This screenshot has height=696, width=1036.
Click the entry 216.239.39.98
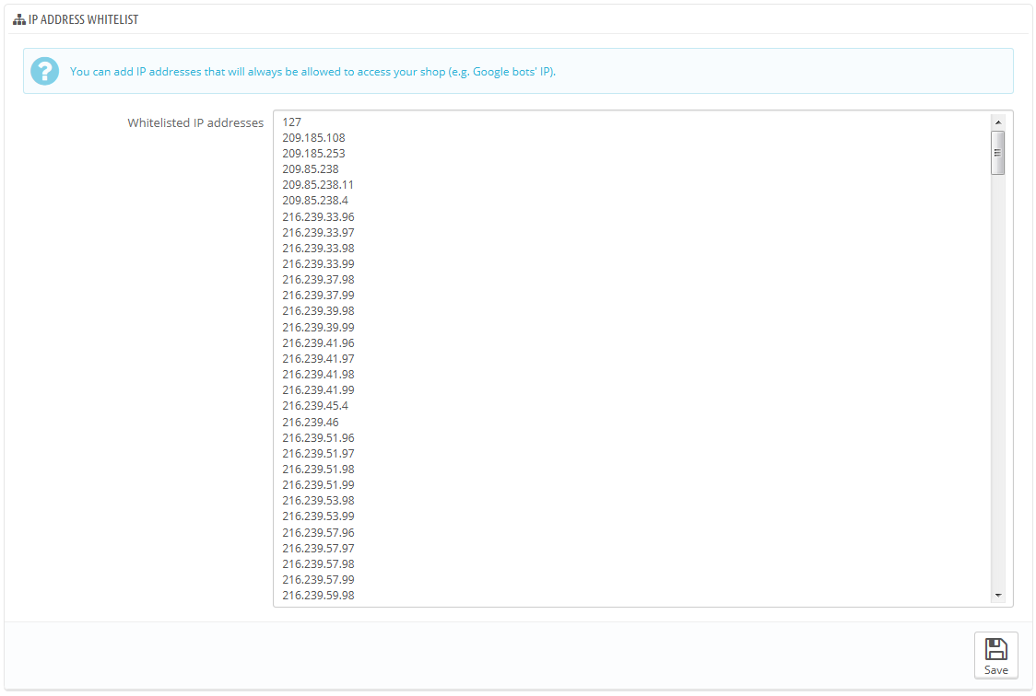click(319, 311)
